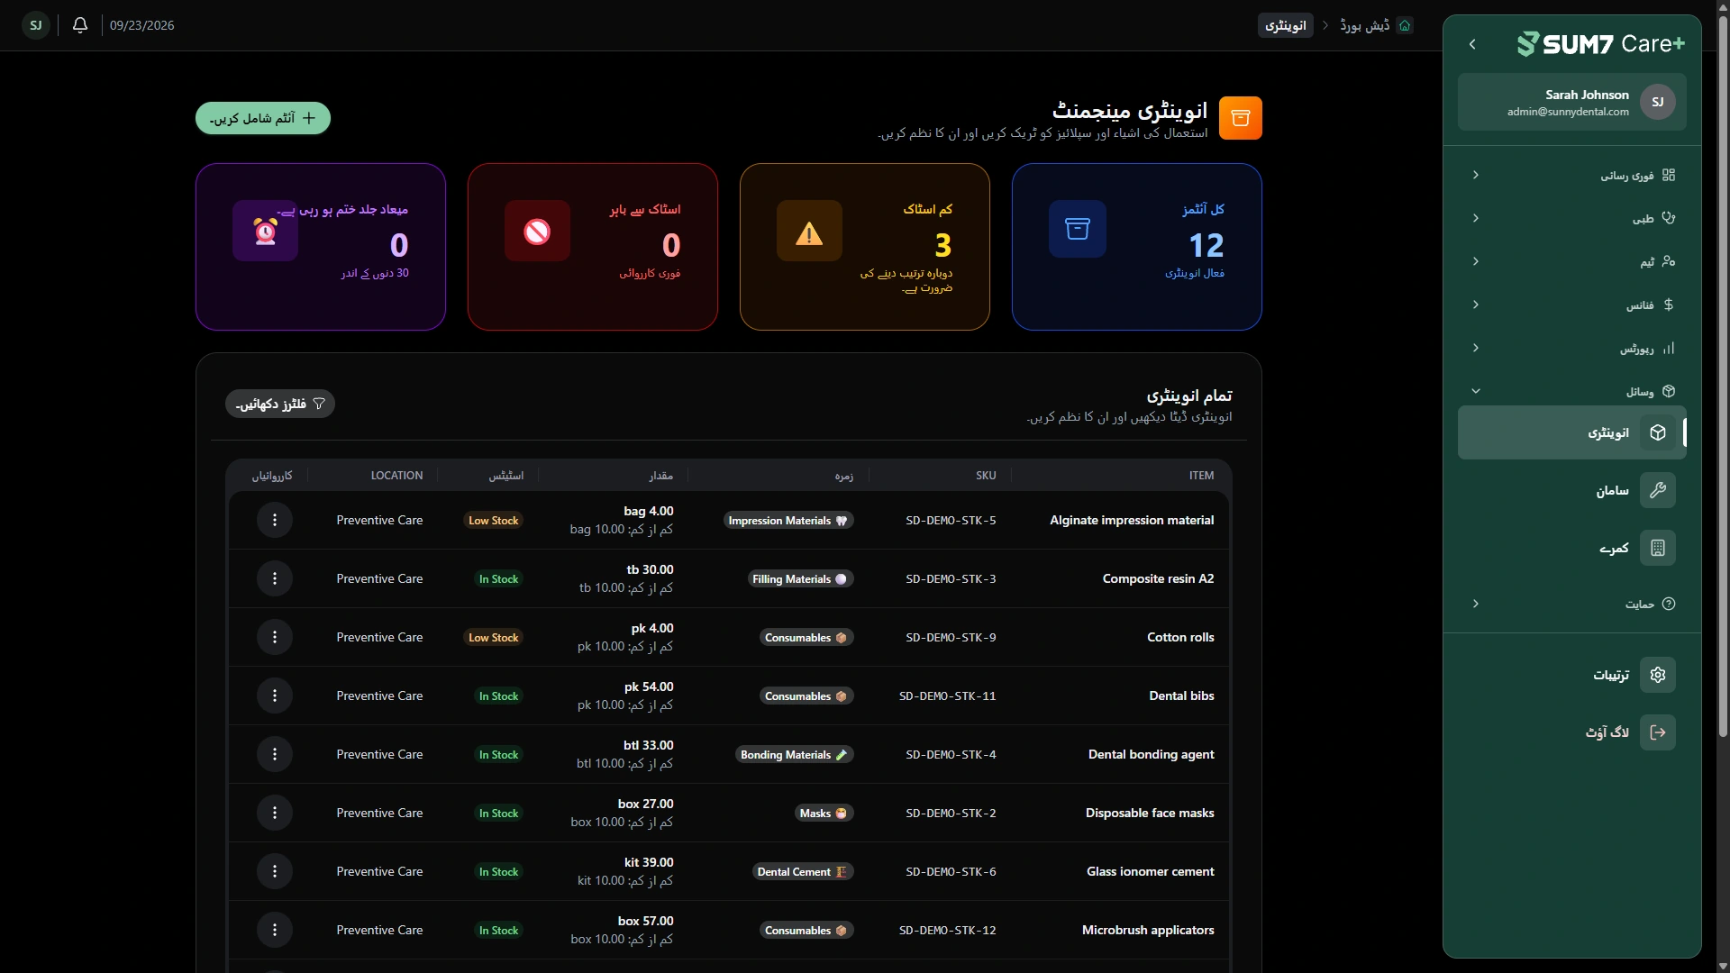Expand the Finance sidebar section
This screenshot has height=973, width=1730.
pyautogui.click(x=1572, y=305)
